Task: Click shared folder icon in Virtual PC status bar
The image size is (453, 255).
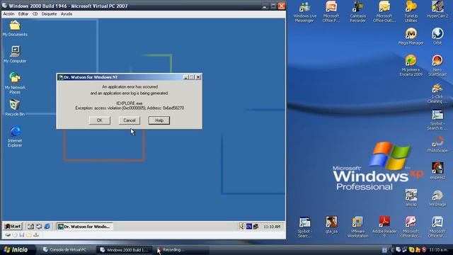Action: tap(28, 235)
